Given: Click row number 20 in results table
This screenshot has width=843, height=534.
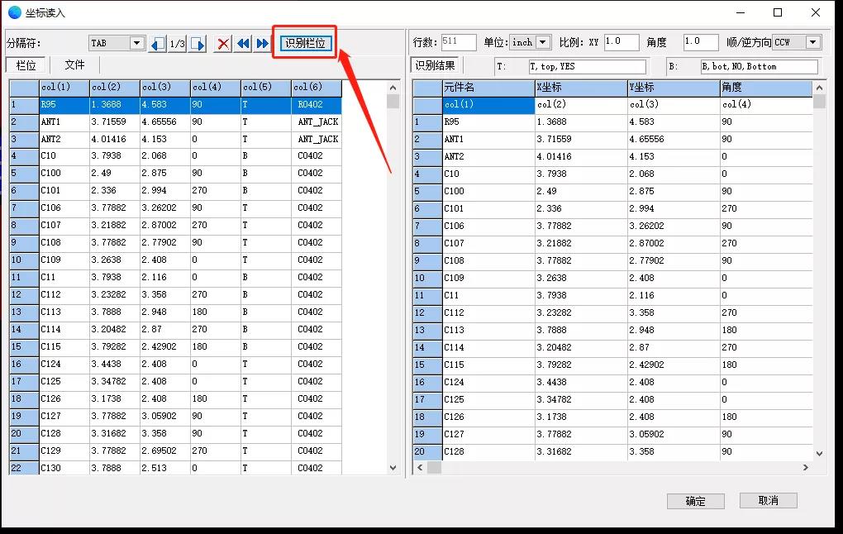Looking at the screenshot, I should tap(427, 451).
